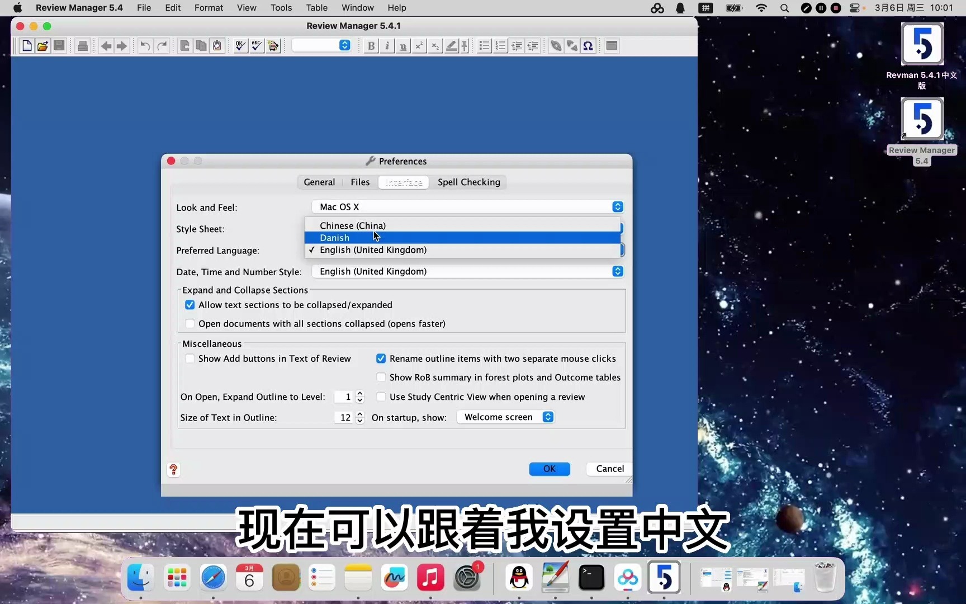Click the New document toolbar icon
This screenshot has width=966, height=604.
(x=26, y=46)
